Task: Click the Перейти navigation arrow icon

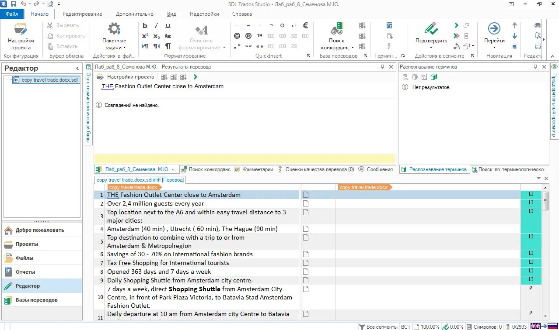Action: [x=494, y=28]
